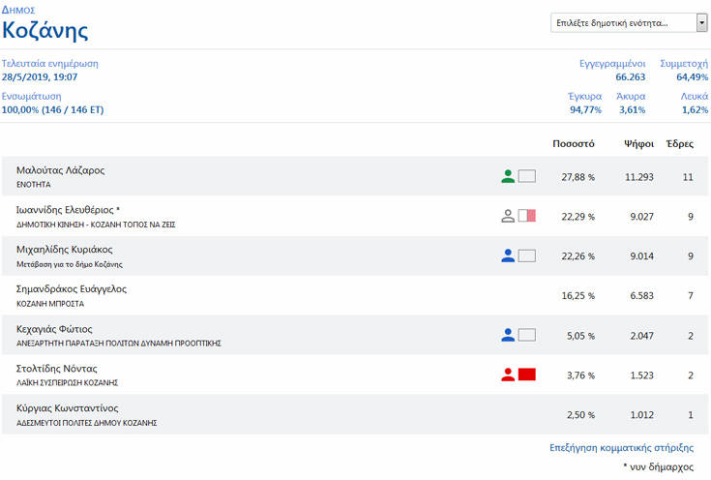
Task: Click the green person icon for Μαλούτας Λάζαρος
Action: click(x=508, y=176)
